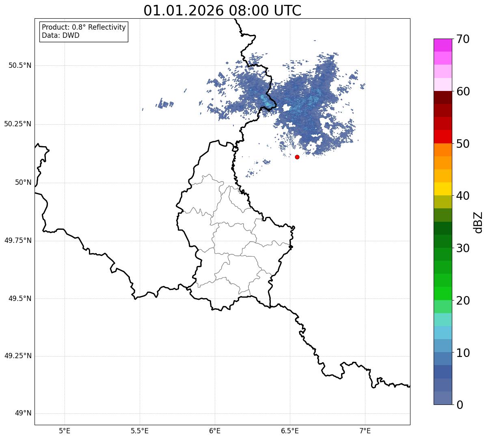Image resolution: width=488 pixels, height=439 pixels.
Task: Click the yellow colorbar segment above 40
Action: point(443,189)
